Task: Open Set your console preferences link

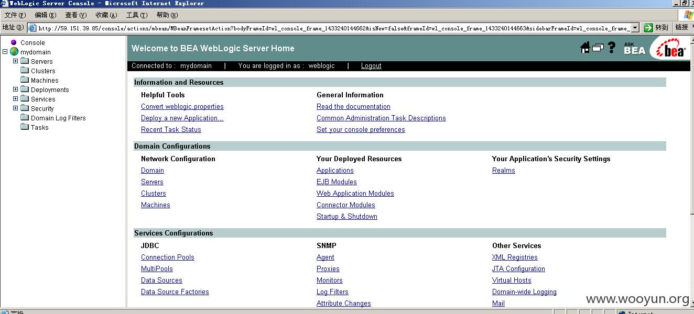Action: click(x=361, y=130)
